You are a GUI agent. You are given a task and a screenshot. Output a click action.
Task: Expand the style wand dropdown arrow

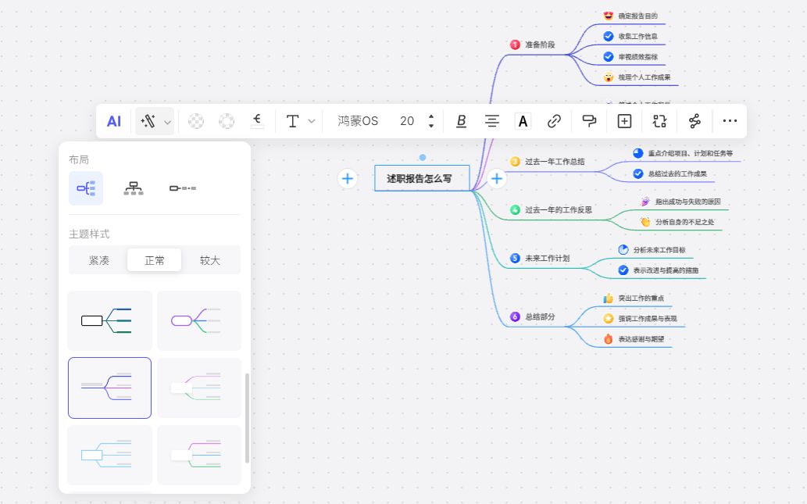(166, 121)
